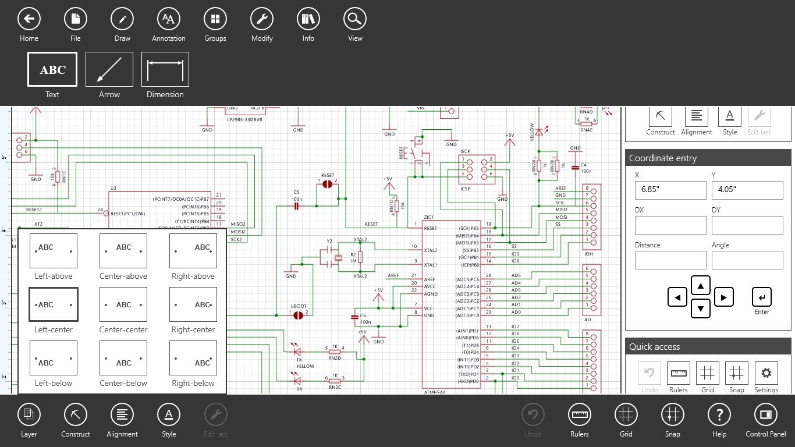Select the Dimension tool
Image resolution: width=795 pixels, height=447 pixels.
pyautogui.click(x=165, y=69)
